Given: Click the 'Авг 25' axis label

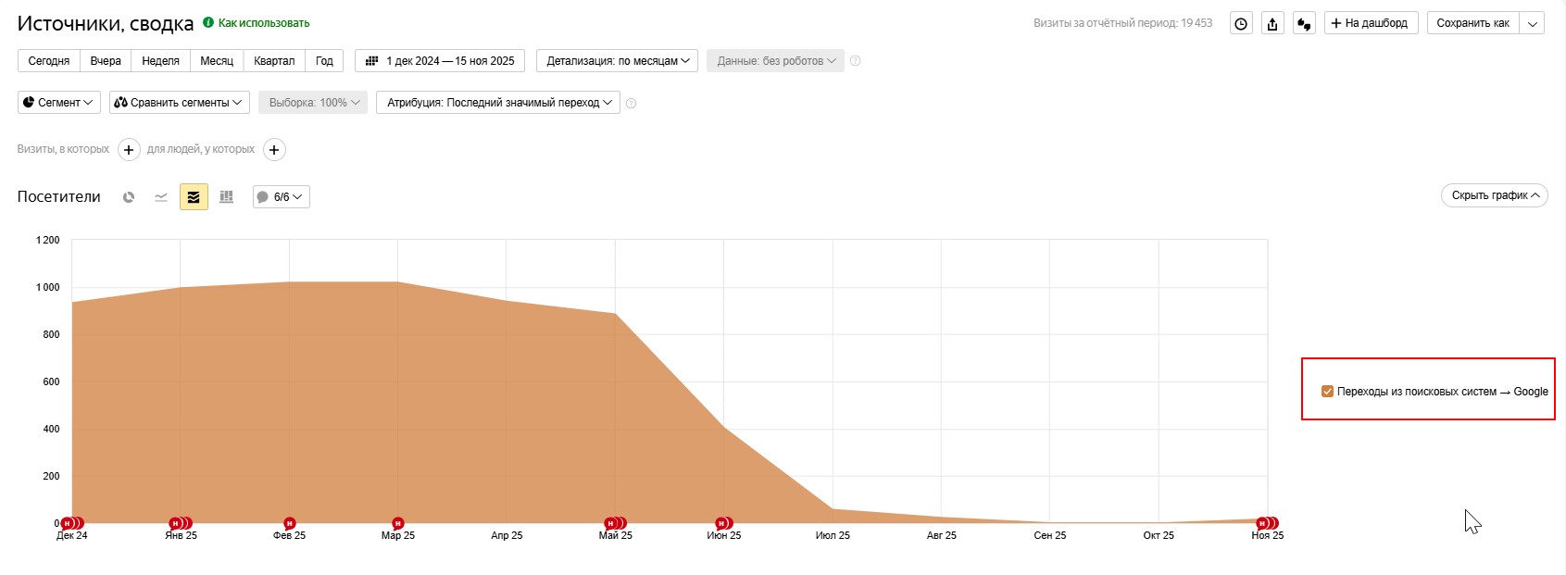Looking at the screenshot, I should (942, 535).
